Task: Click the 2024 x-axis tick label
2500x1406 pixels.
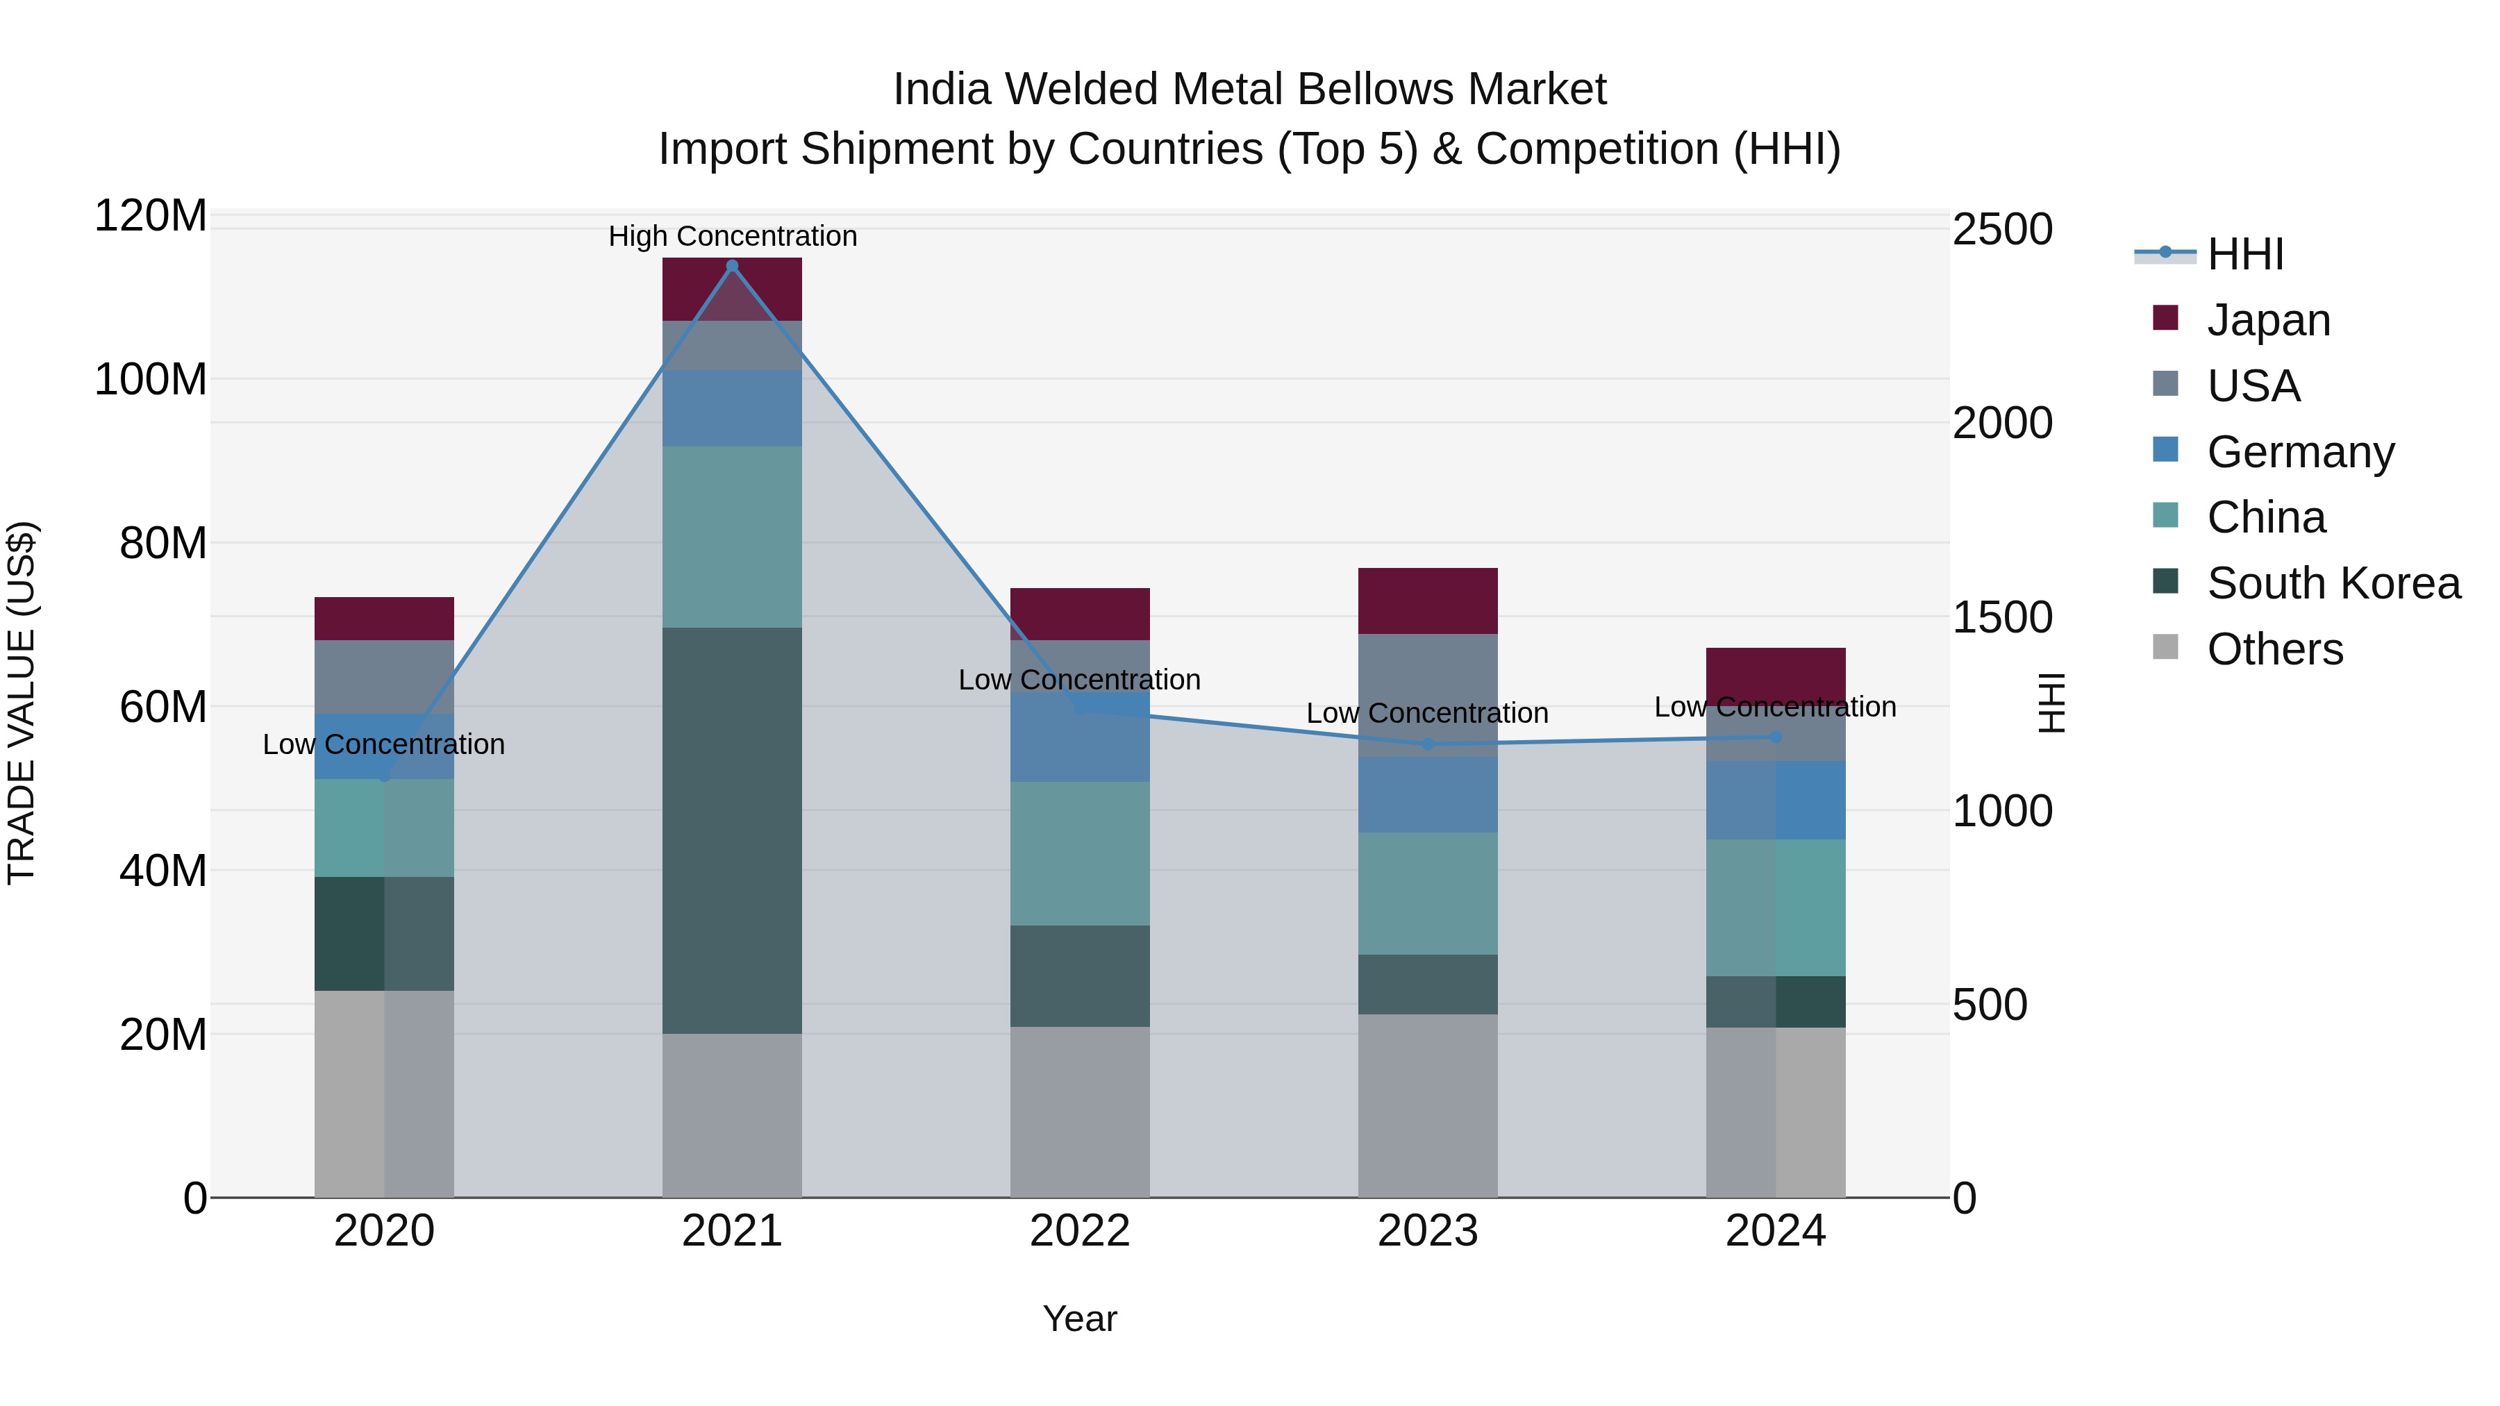Action: [x=1776, y=1231]
